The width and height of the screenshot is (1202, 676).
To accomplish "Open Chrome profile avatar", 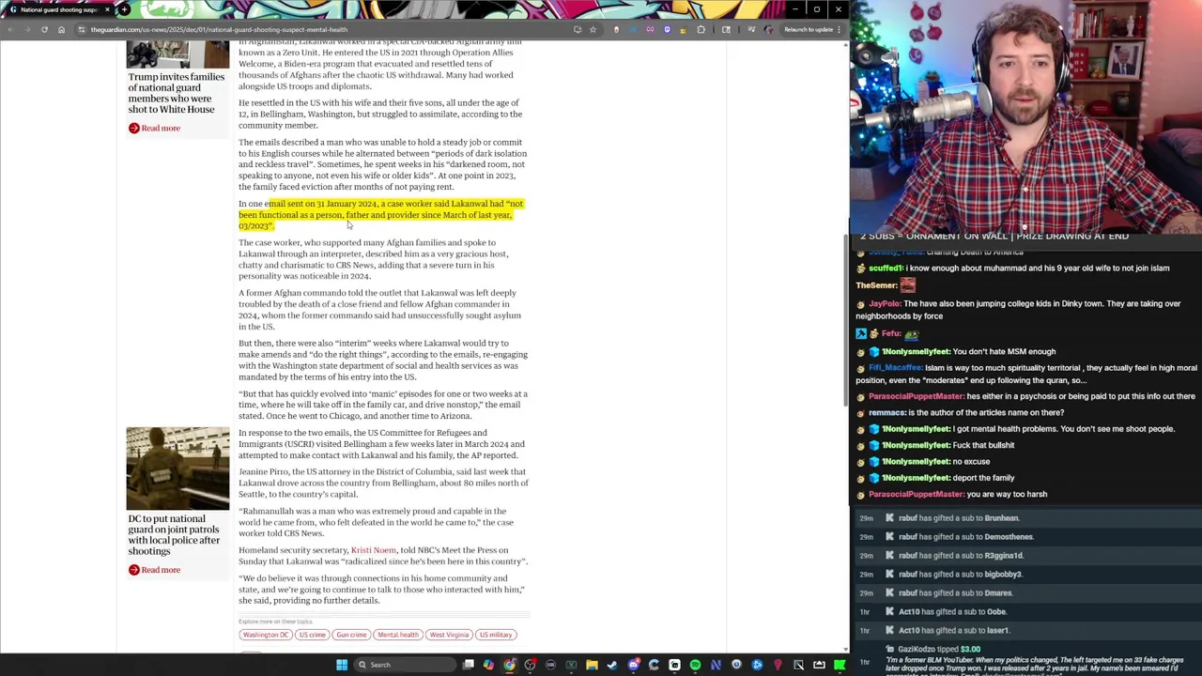I will pos(768,29).
